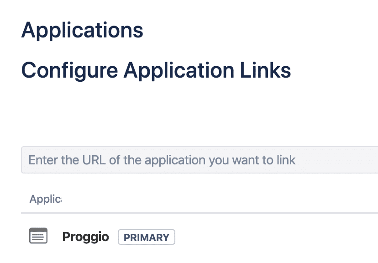Screen dimensions: 378x263
Task: Sort by the Application column header
Action: 46,199
